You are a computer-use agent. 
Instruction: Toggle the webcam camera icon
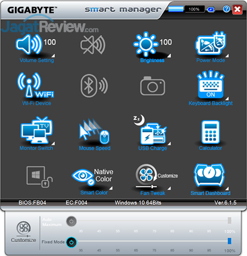[x=153, y=86]
